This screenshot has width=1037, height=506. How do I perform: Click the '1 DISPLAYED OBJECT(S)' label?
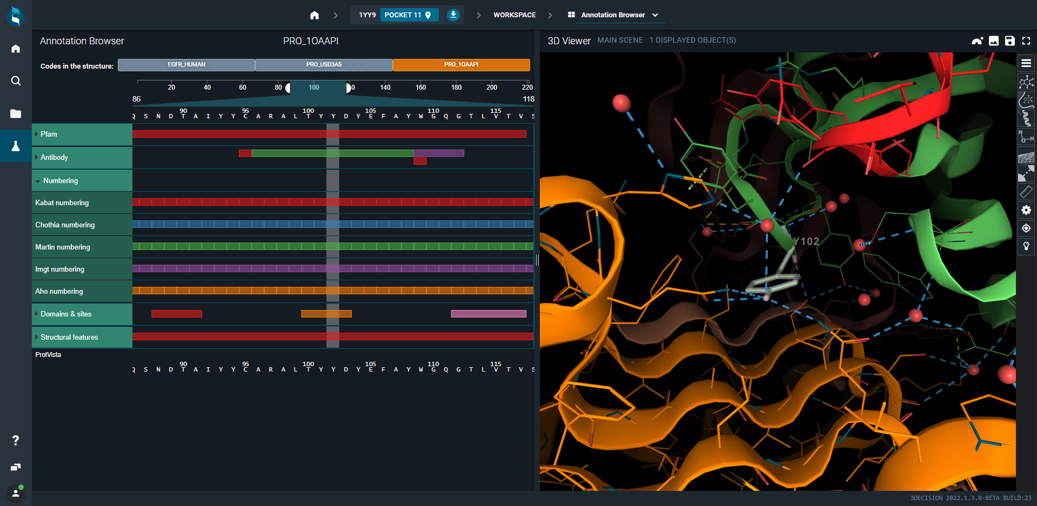point(692,41)
